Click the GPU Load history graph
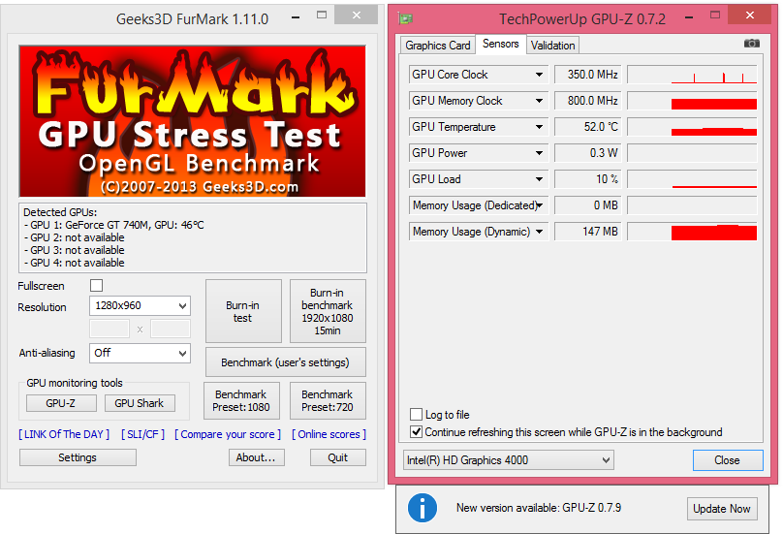The image size is (783, 534). [693, 179]
